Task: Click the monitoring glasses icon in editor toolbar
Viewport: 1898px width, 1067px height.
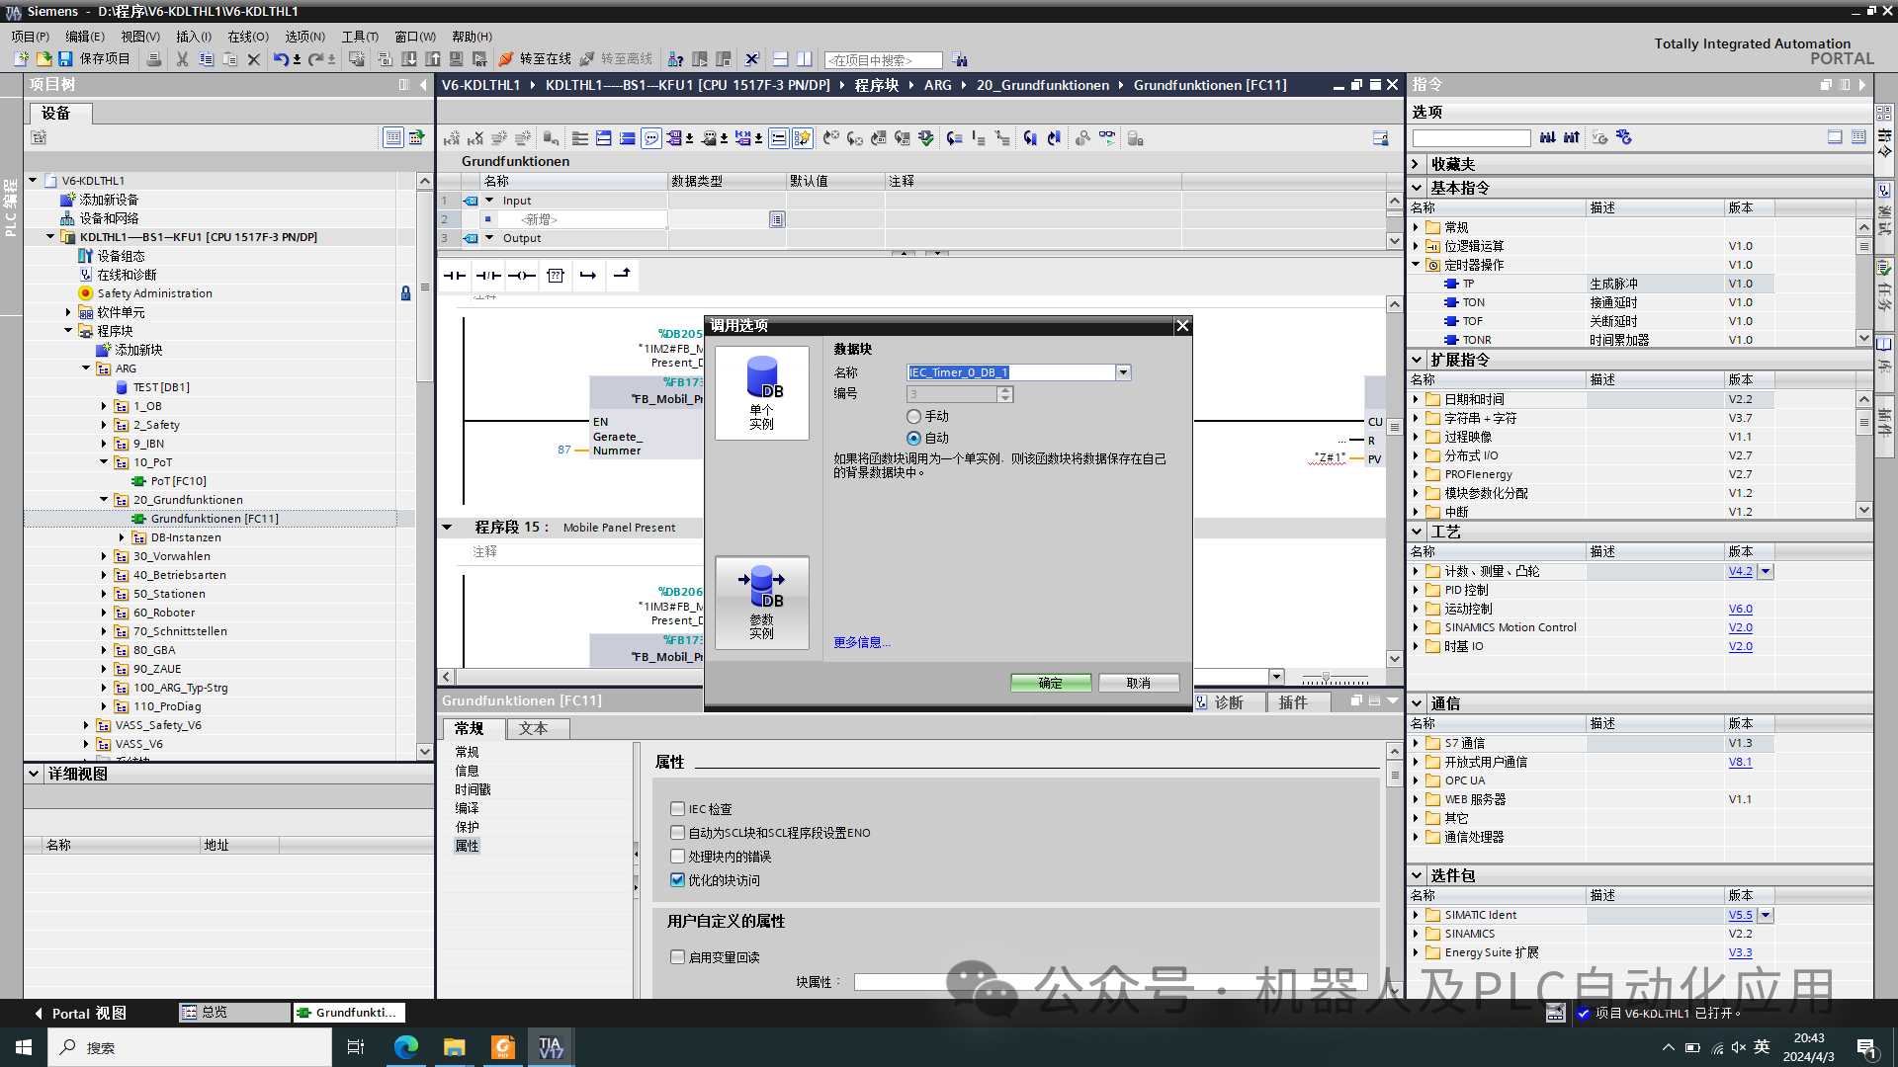Action: click(1106, 138)
